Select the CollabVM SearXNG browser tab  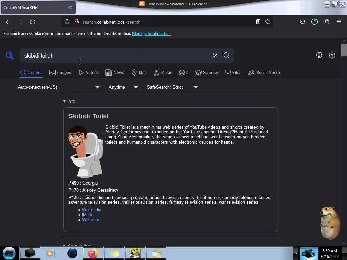(38, 7)
